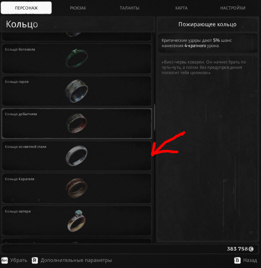The image size is (261, 268).
Task: Open Дополнительные параметры
Action: pos(76,260)
